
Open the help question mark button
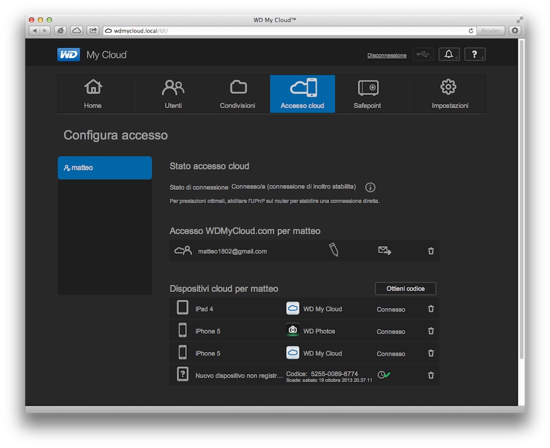pyautogui.click(x=475, y=54)
